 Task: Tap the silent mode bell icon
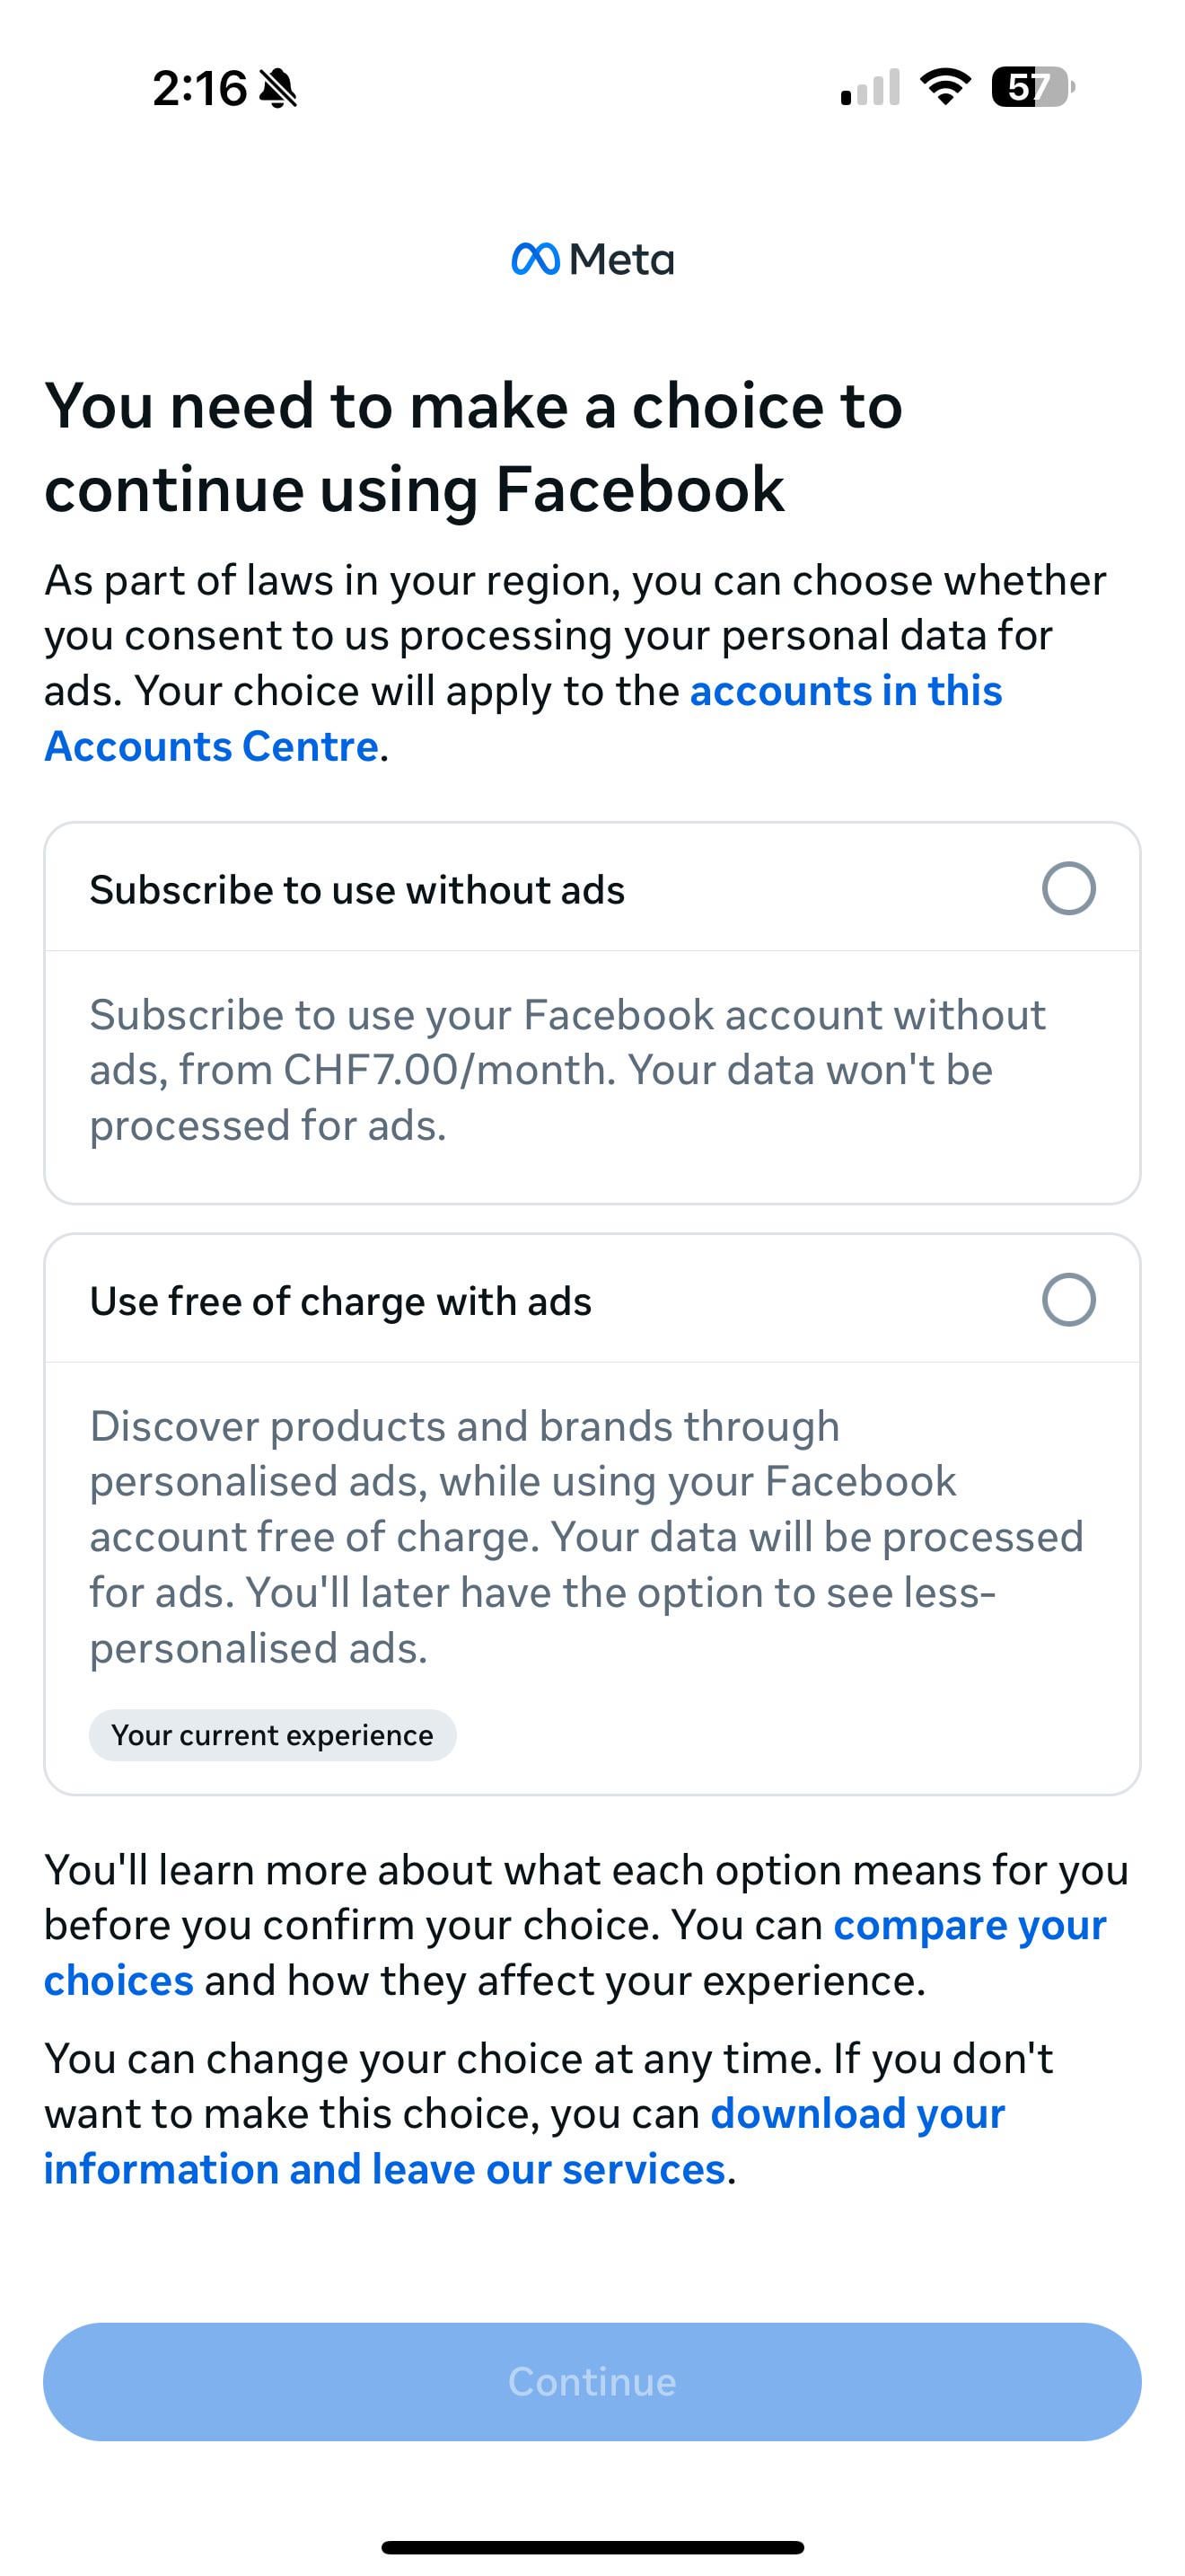pyautogui.click(x=277, y=88)
